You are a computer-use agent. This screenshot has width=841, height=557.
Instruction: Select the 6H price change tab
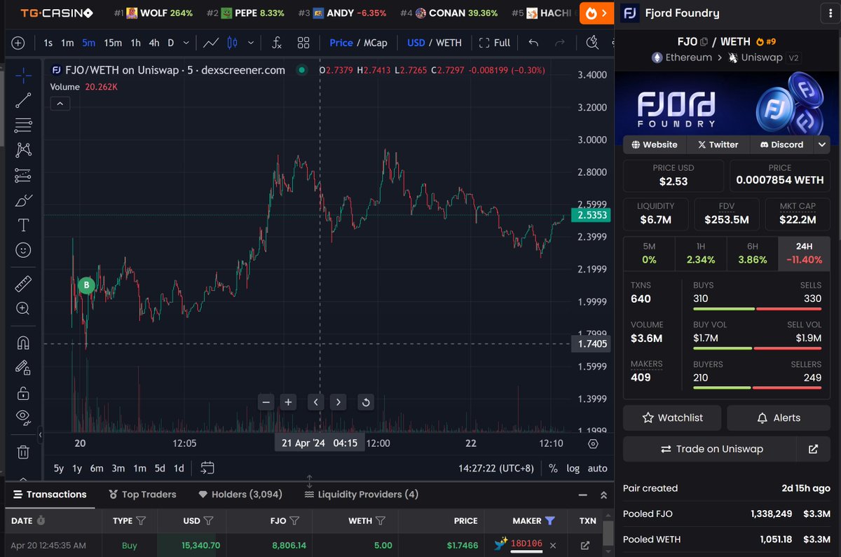(752, 253)
